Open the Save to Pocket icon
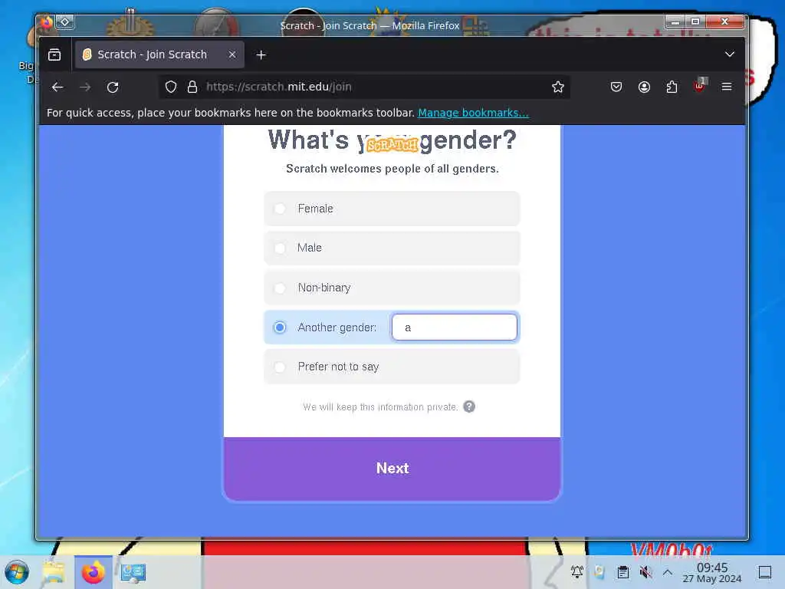 pos(616,87)
